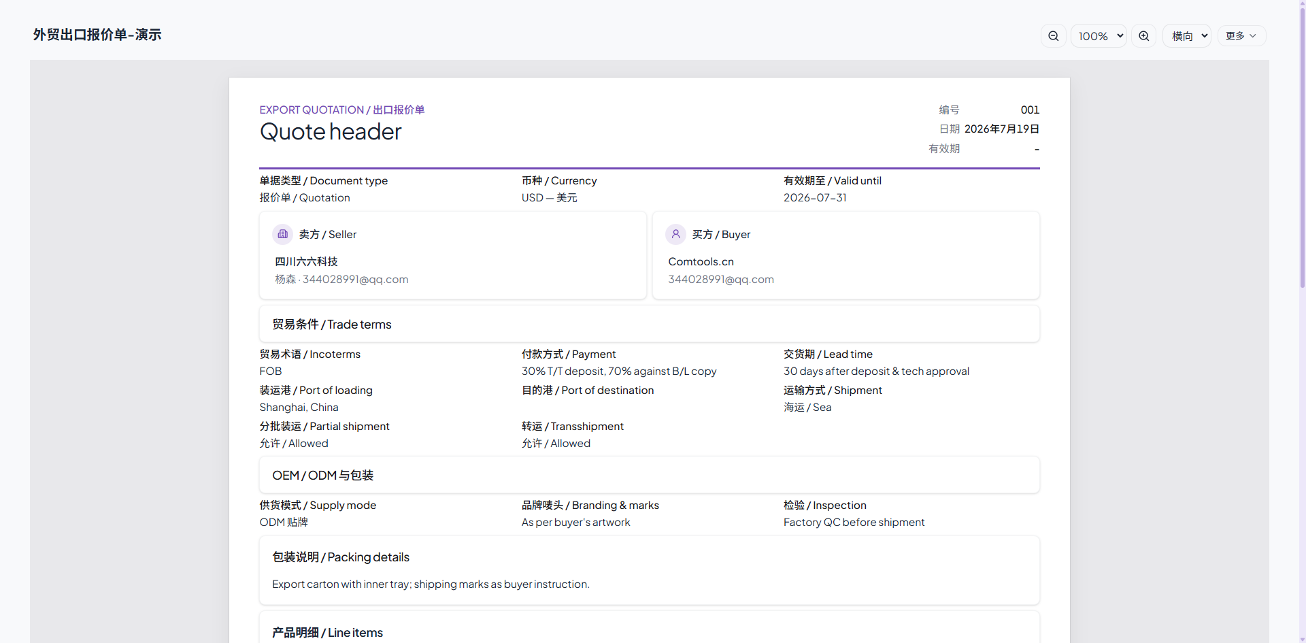Open the 横向 orientation dropdown
This screenshot has height=643, width=1306.
tap(1187, 36)
